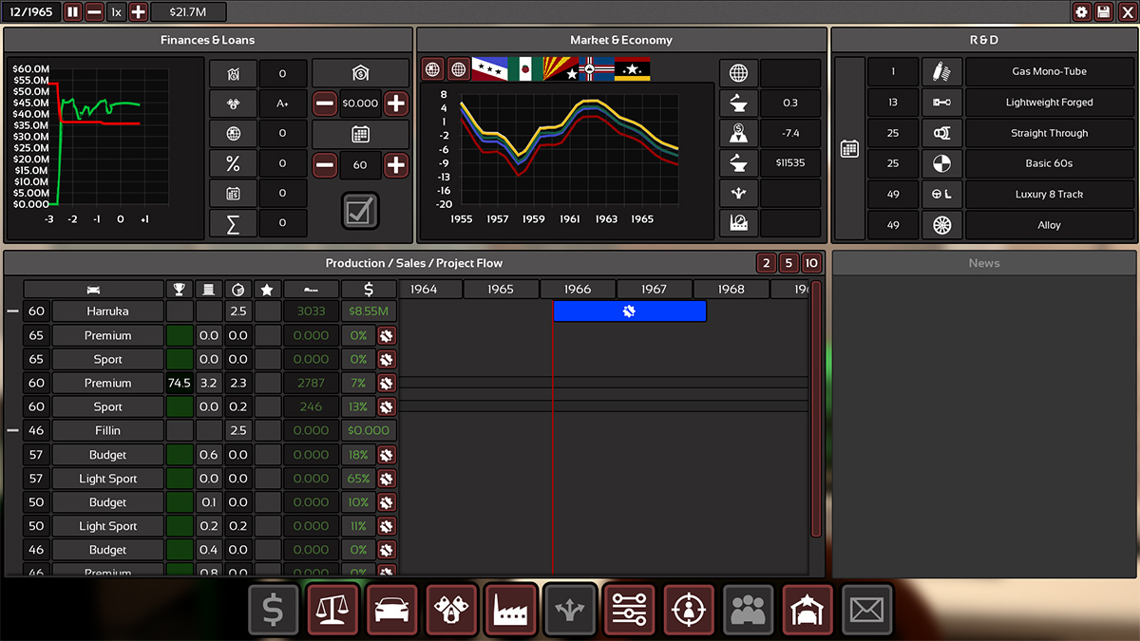Viewport: 1140px width, 641px height.
Task: Confirm loan with the checkmark box
Action: coord(360,211)
